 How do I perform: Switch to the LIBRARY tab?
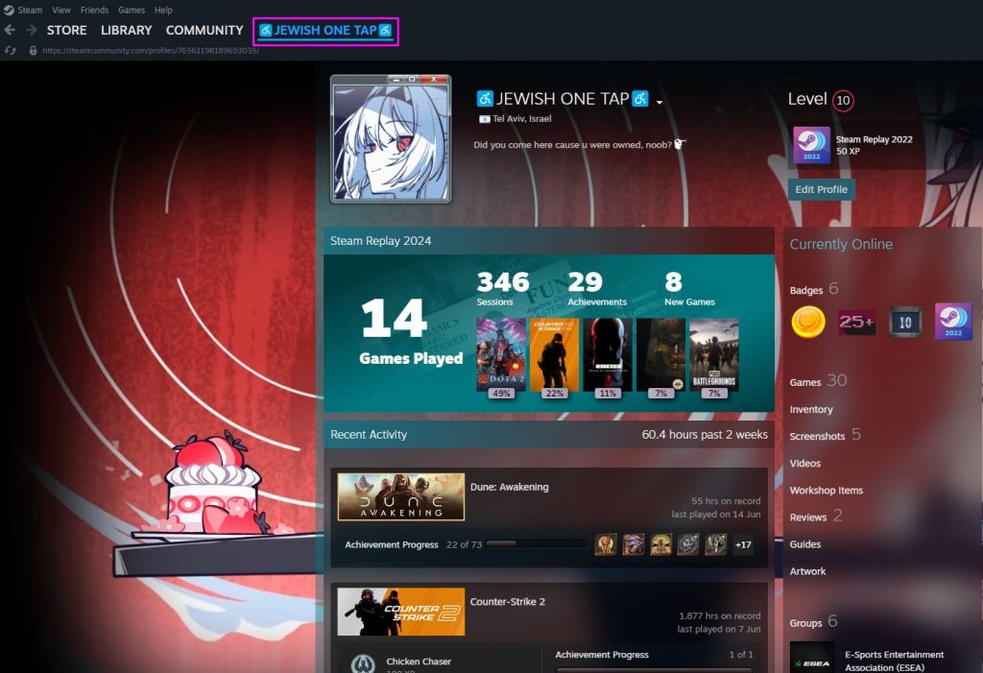tap(126, 31)
